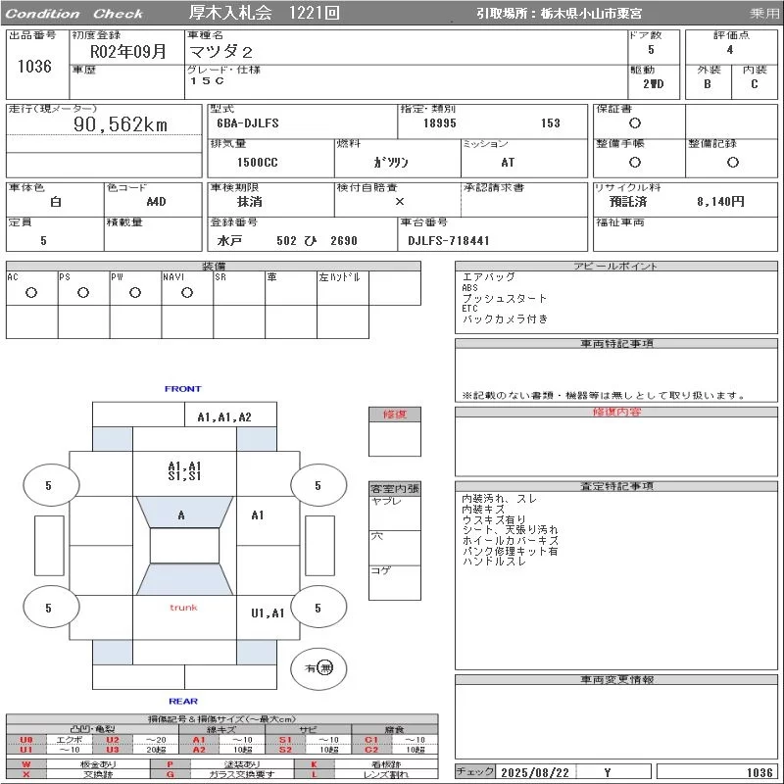Click the pickup location "栃木県小山市粟宮"
Screen dimensions: 784x784
coord(591,14)
